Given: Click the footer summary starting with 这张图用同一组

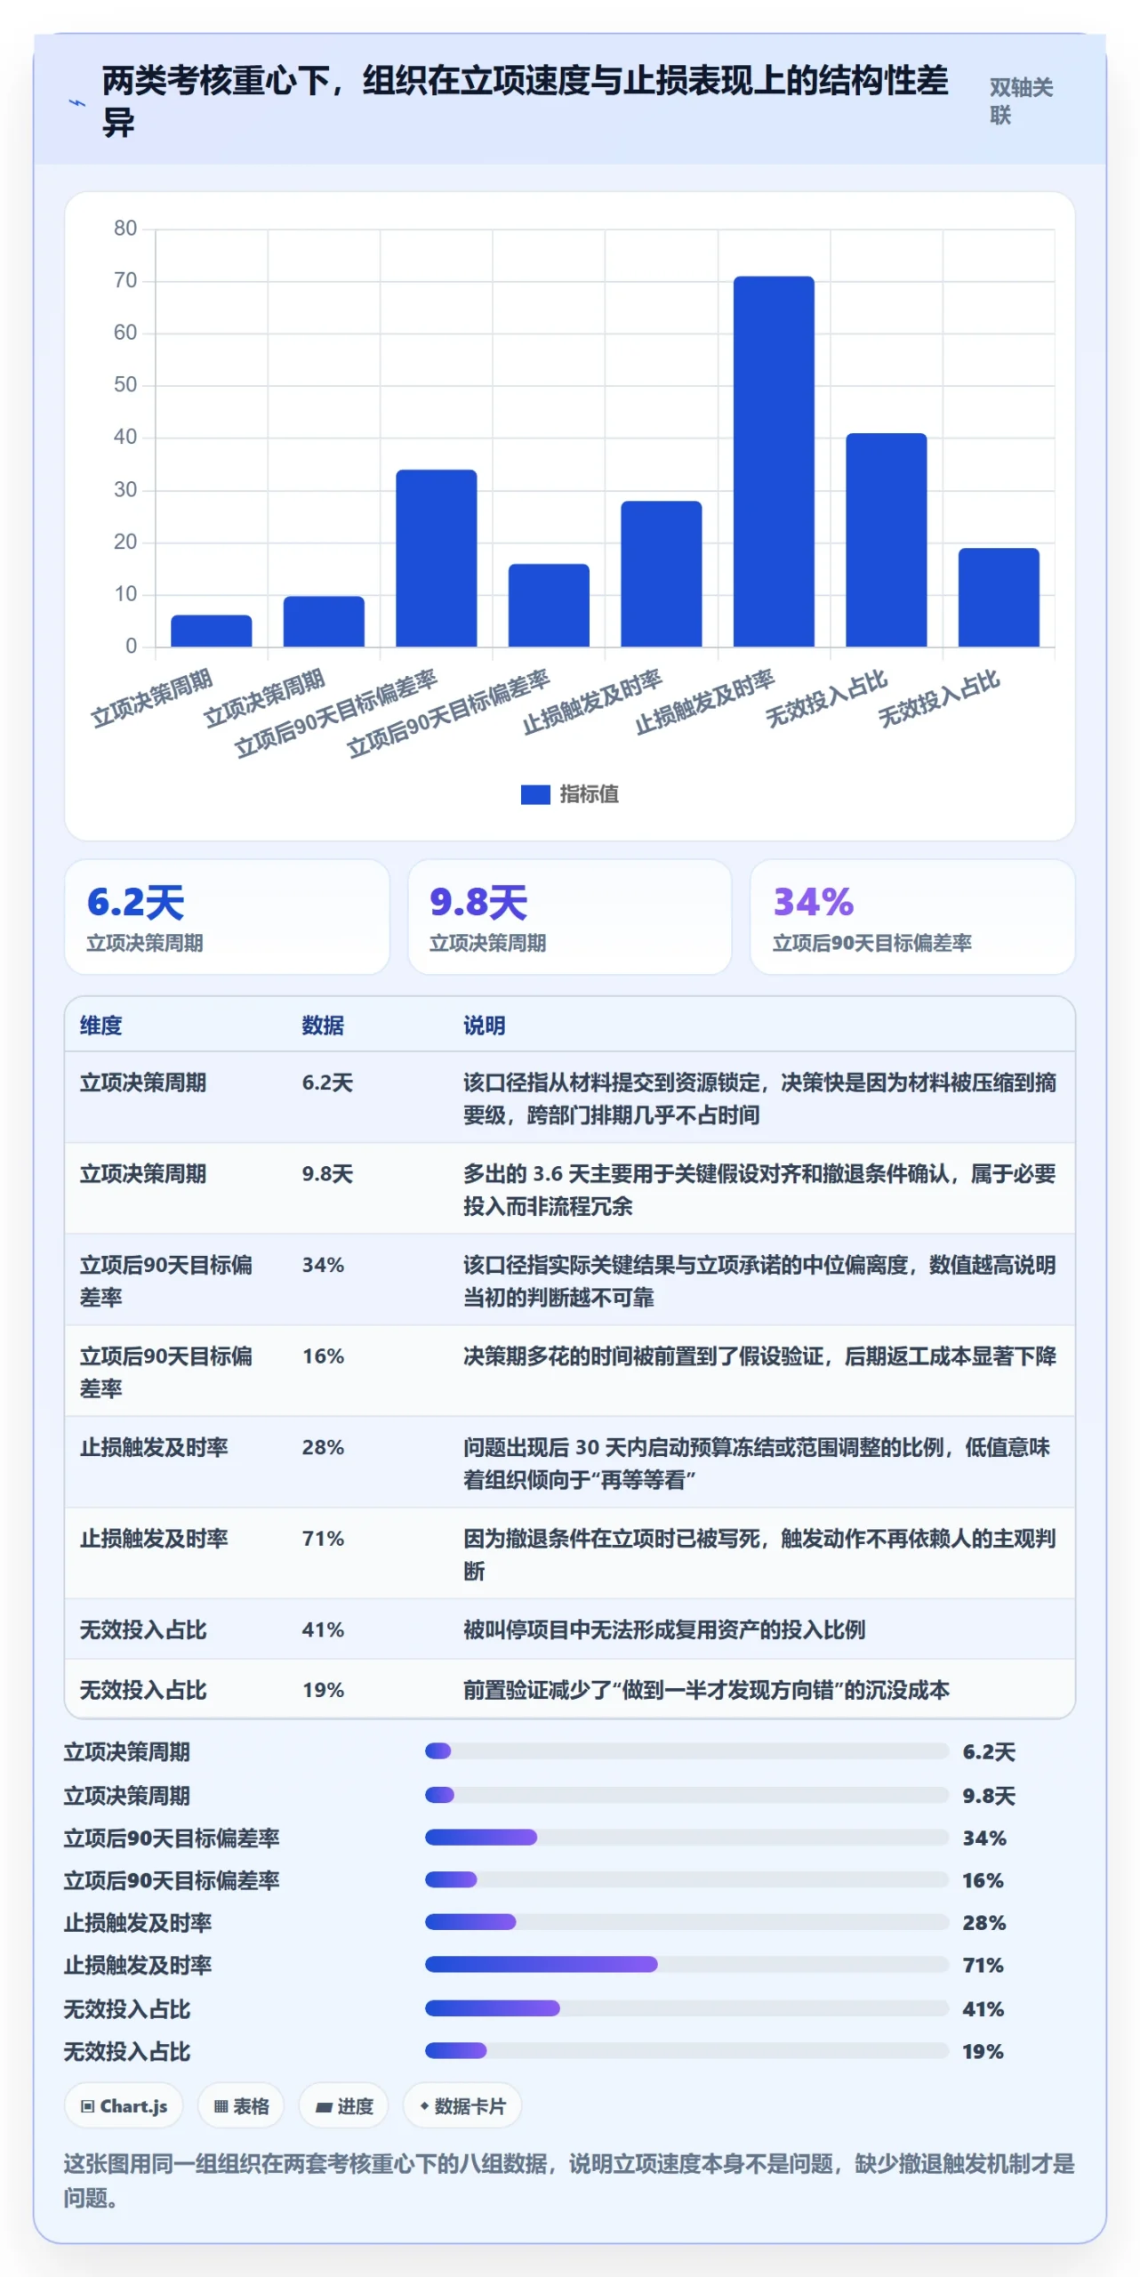Looking at the screenshot, I should pos(569,2180).
